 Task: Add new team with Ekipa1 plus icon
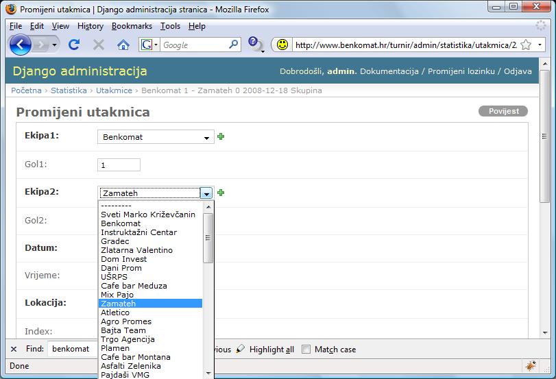(x=221, y=136)
